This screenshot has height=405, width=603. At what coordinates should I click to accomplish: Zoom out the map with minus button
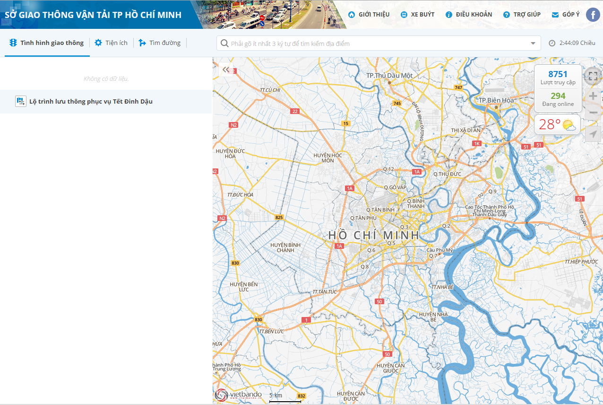pos(593,113)
